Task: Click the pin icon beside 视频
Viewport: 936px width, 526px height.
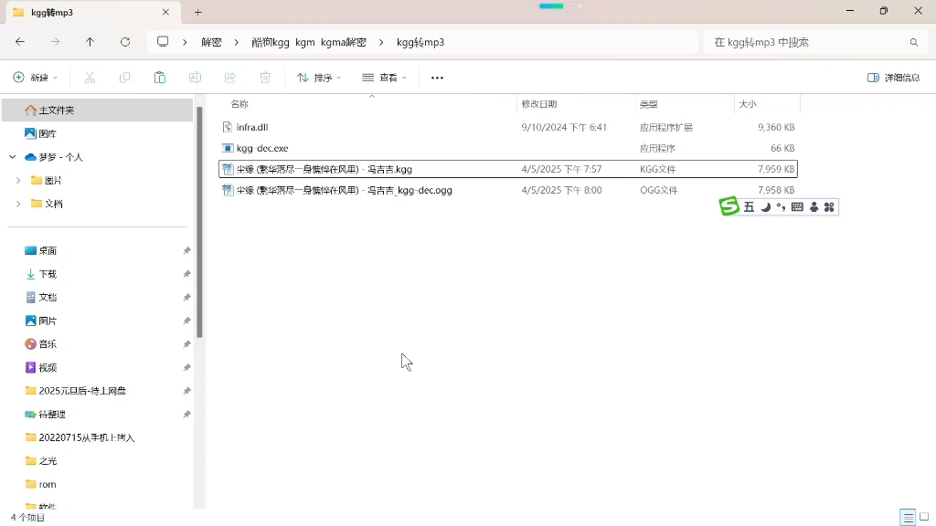Action: pyautogui.click(x=186, y=367)
